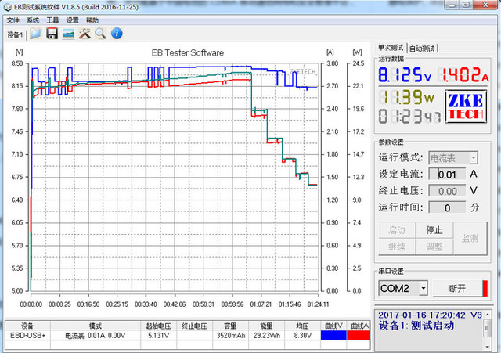Open the blue info about icon
The width and height of the screenshot is (501, 353).
(116, 34)
